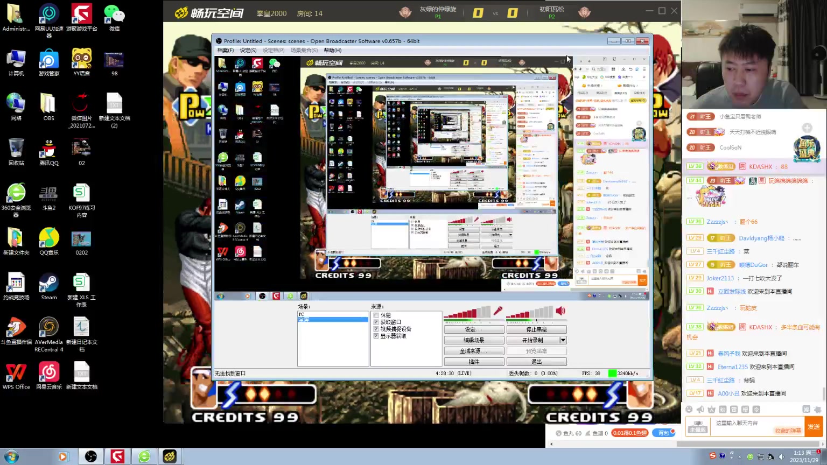
Task: Toggle the 休息 source checkbox
Action: (x=376, y=315)
